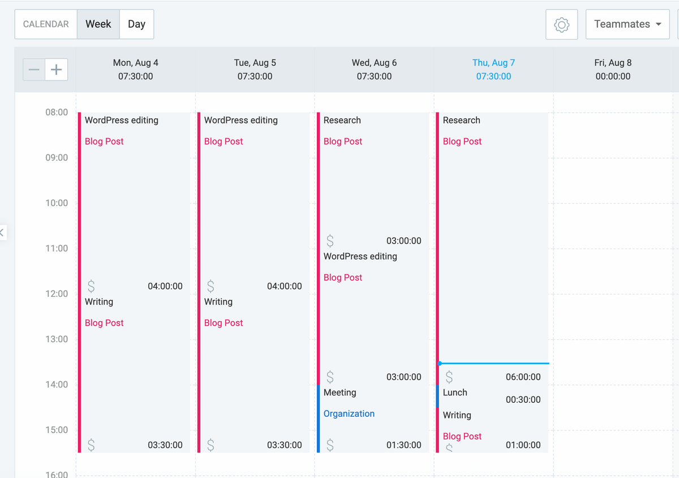Zoom out calendar with minus button
The height and width of the screenshot is (478, 679).
tap(34, 70)
